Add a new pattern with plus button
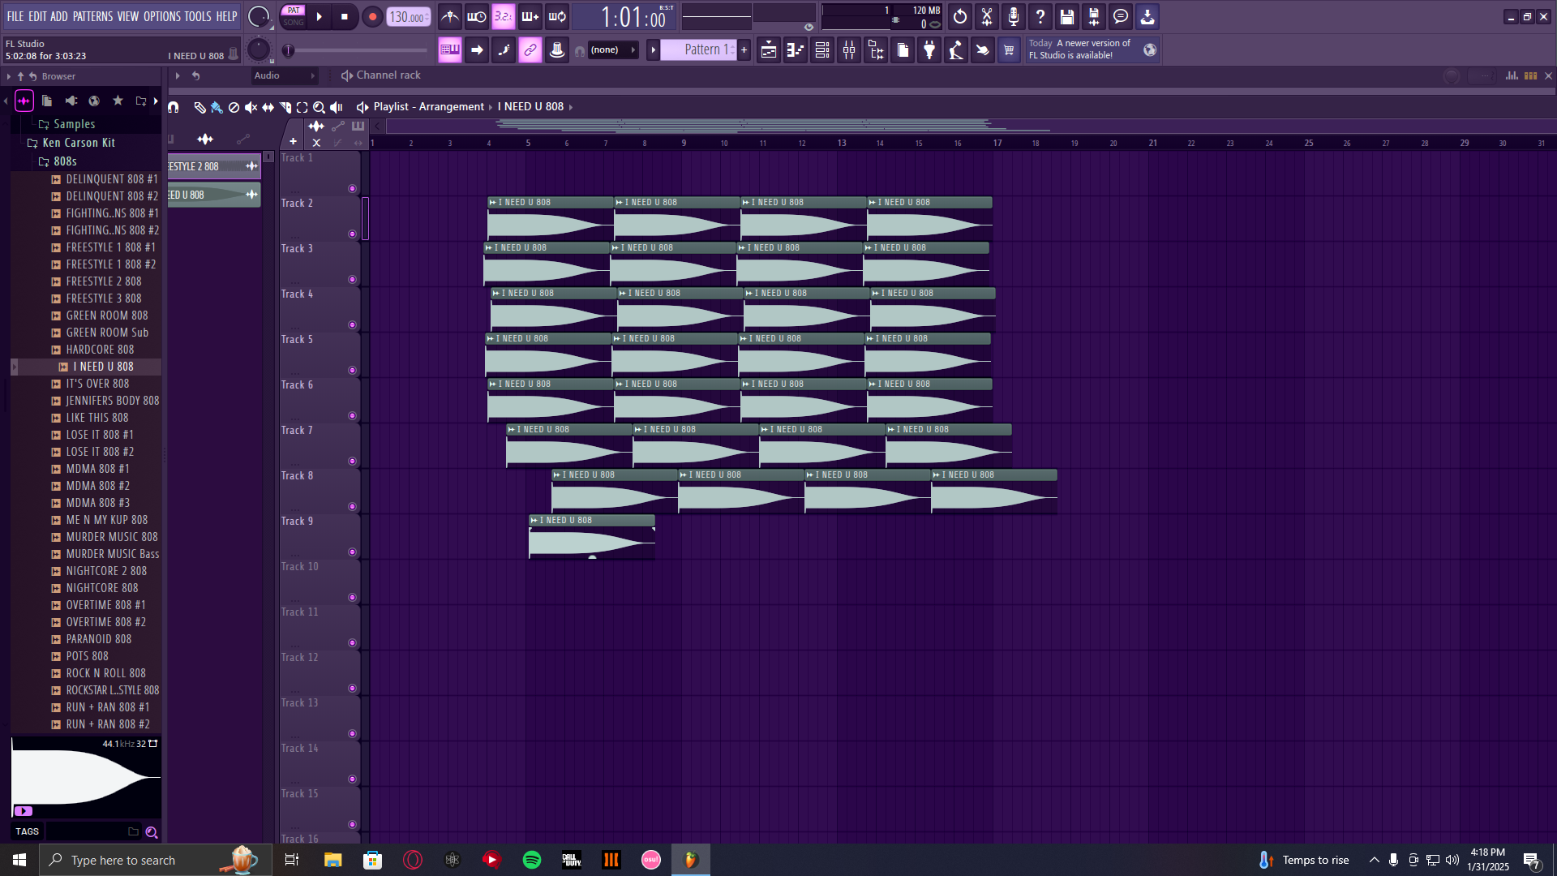Image resolution: width=1557 pixels, height=876 pixels. point(744,50)
